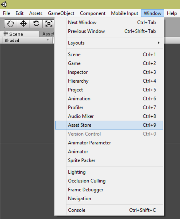
Task: Open Animator Parameter window
Action: 109,143
